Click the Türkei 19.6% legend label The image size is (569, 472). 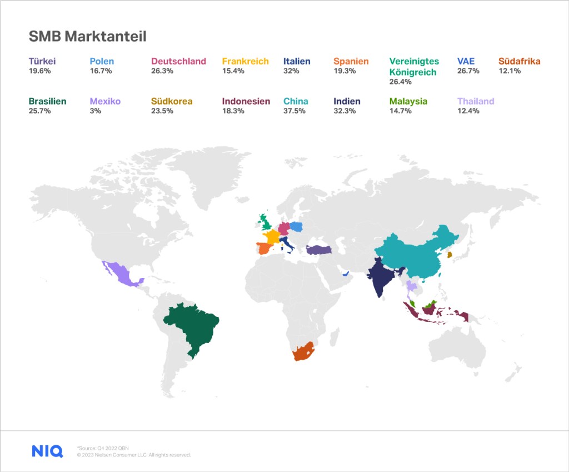click(42, 66)
